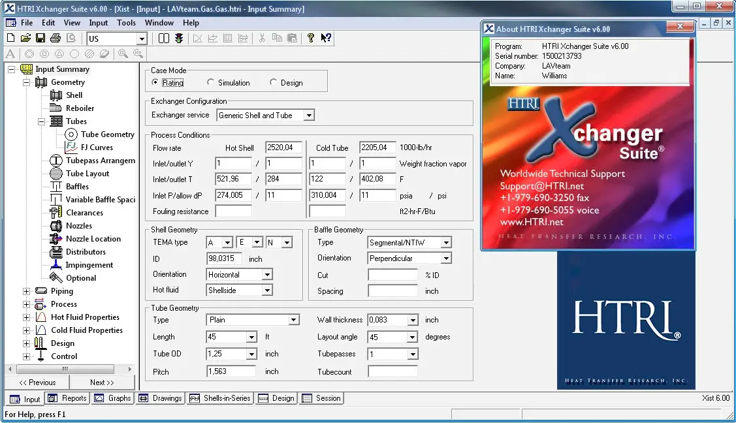
Task: Activate the What's This pointer help icon
Action: (327, 38)
